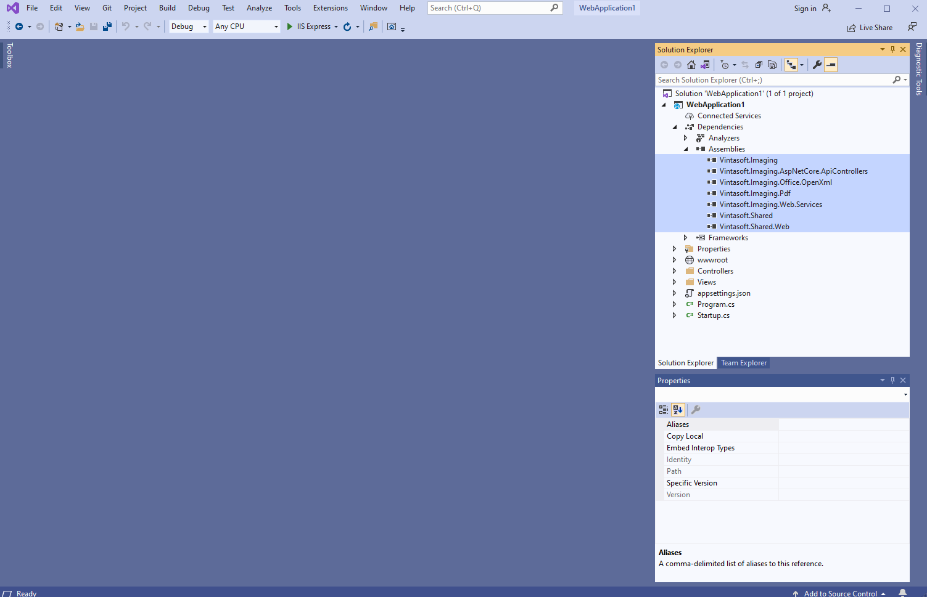Start debugging with green IIS Express arrow
Viewport: 927px width, 597px height.
click(x=290, y=26)
